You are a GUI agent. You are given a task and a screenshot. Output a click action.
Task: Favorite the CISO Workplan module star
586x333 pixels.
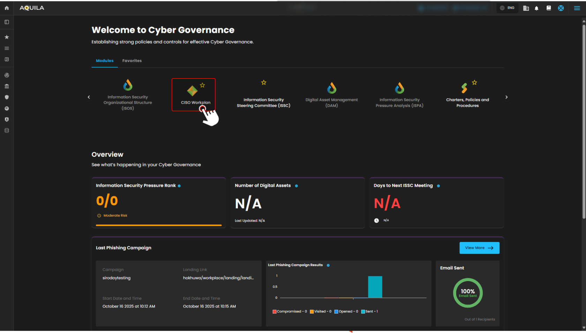coord(202,85)
